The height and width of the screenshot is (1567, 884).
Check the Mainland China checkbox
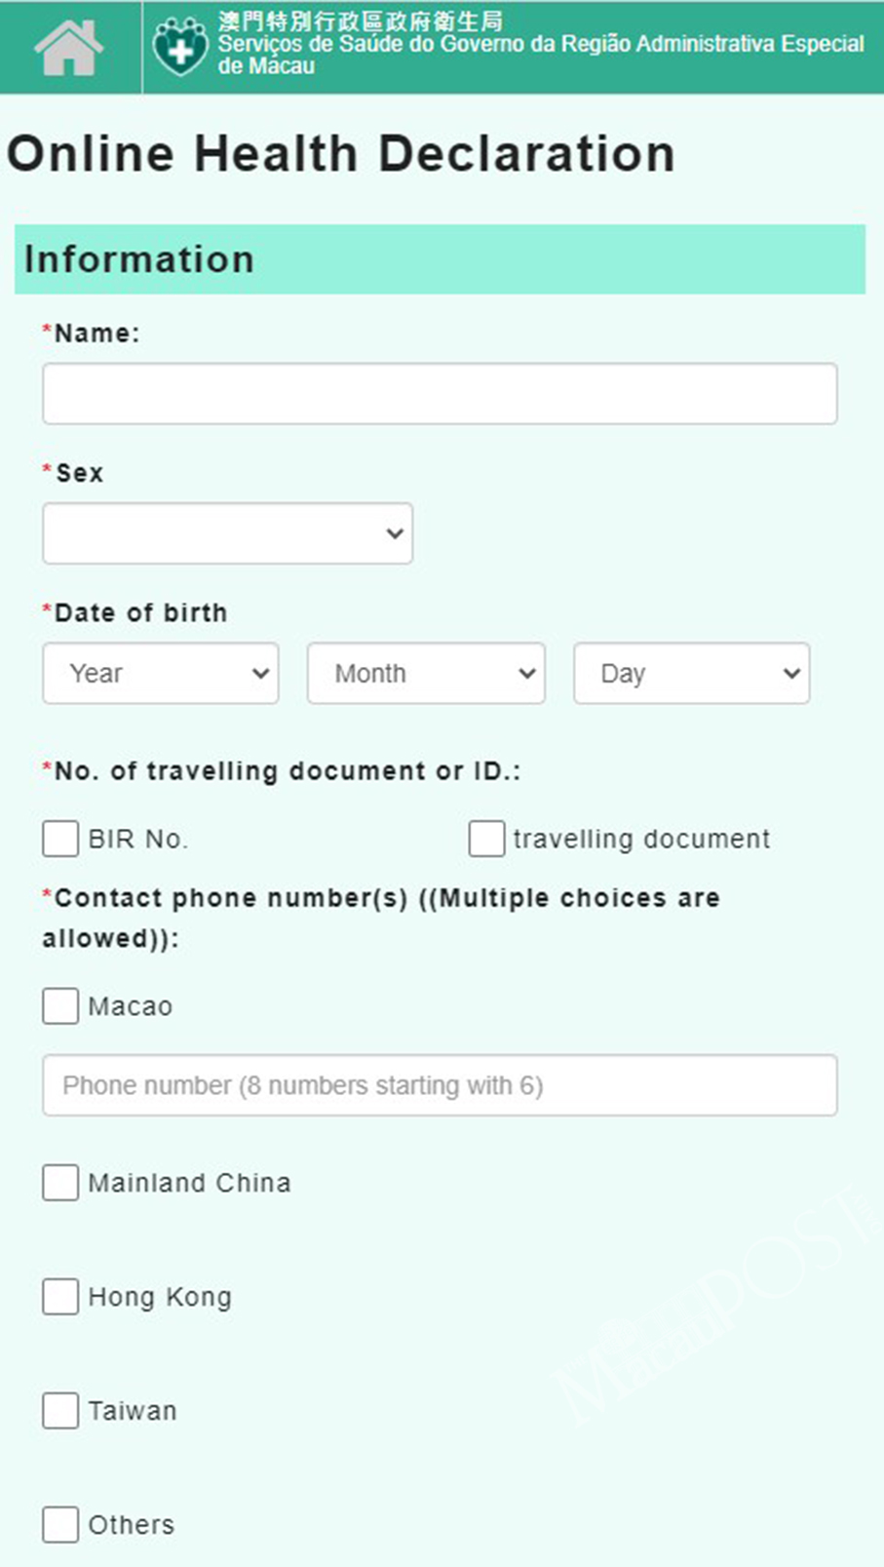60,1183
